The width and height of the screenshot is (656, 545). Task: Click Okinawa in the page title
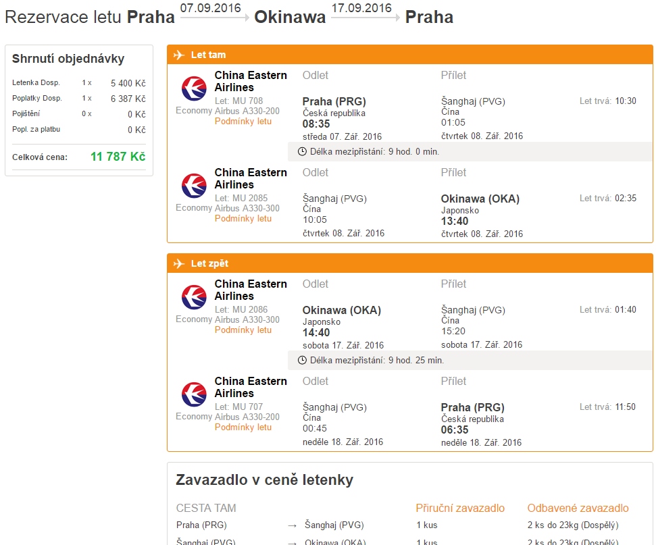coord(290,18)
